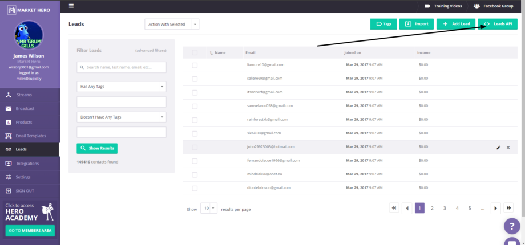Click the previous page arrow in pagination

[x=406, y=208]
